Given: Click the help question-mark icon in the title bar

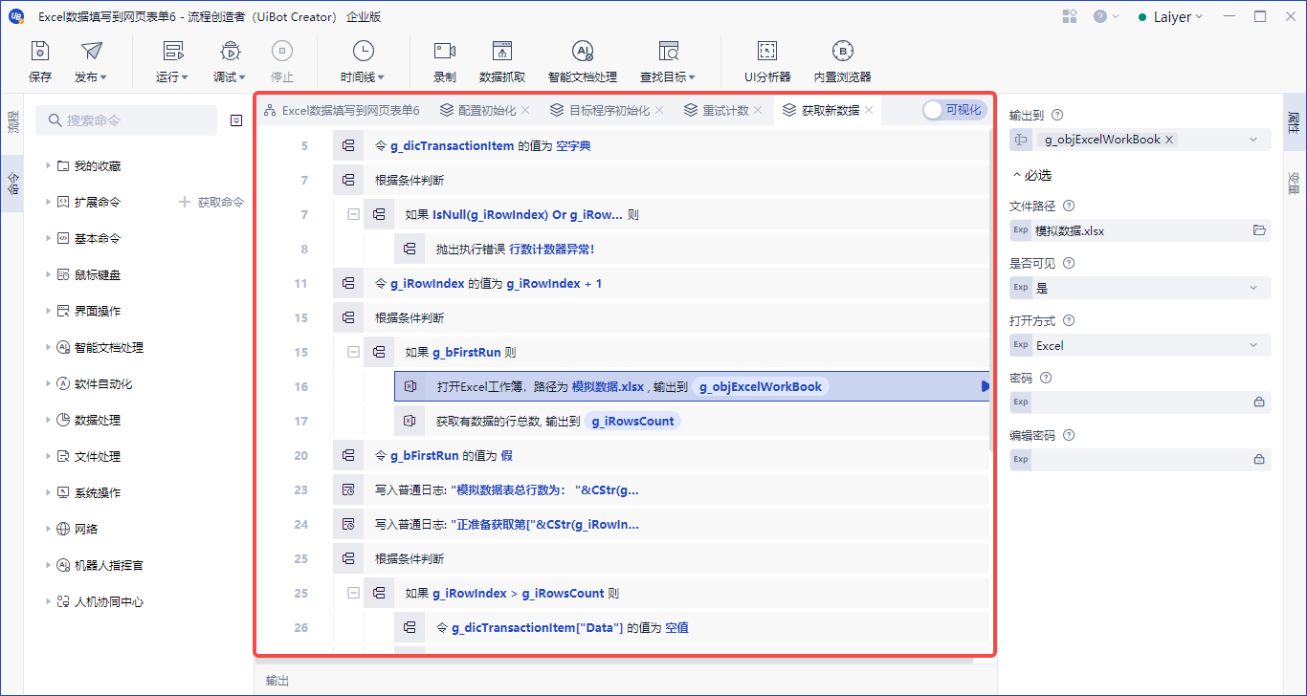Looking at the screenshot, I should coord(1100,16).
